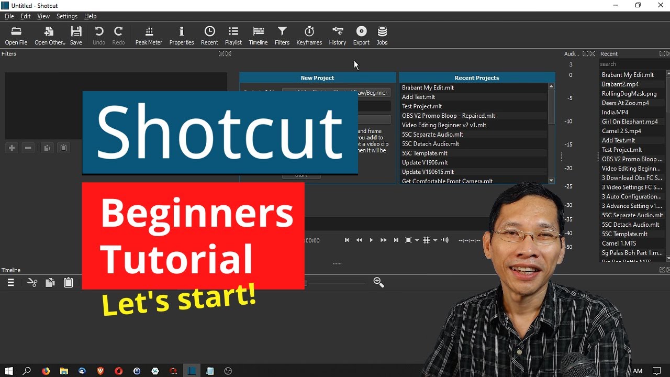Click the fast forward playback button
The width and height of the screenshot is (670, 377).
point(383,240)
